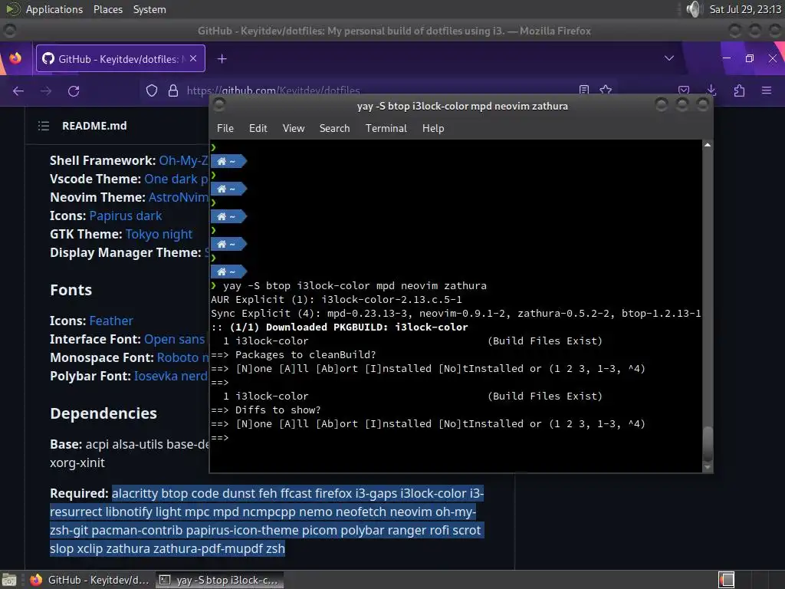The width and height of the screenshot is (785, 589).
Task: Click 'Diffs to show?' terminal line
Action: point(266,410)
